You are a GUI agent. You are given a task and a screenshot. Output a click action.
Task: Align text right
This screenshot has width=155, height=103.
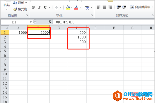tap(110, 7)
